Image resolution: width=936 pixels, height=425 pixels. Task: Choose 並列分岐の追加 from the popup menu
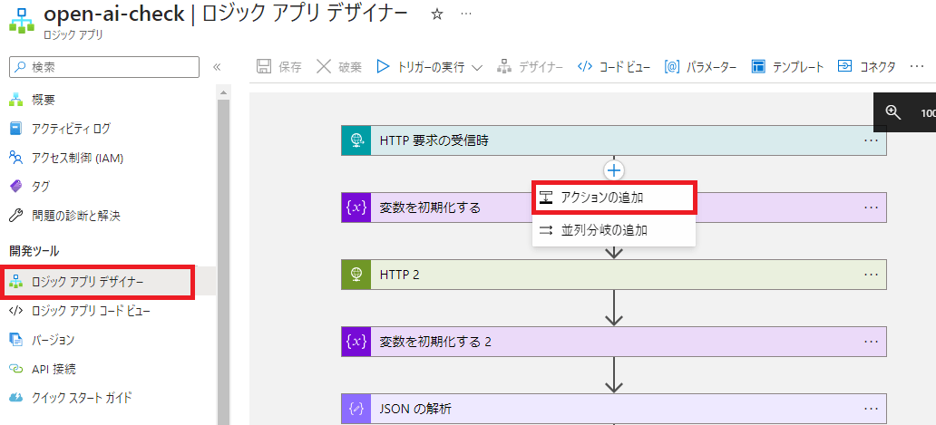614,231
